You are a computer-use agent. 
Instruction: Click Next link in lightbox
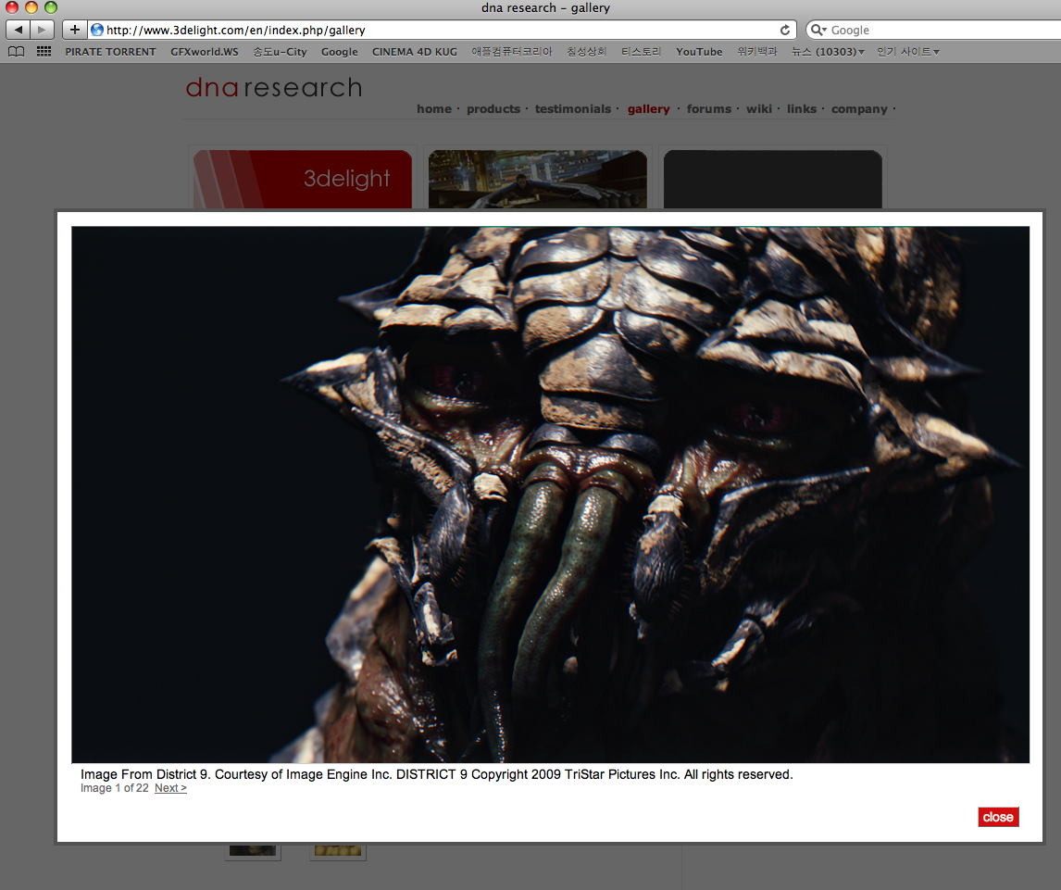click(x=170, y=788)
